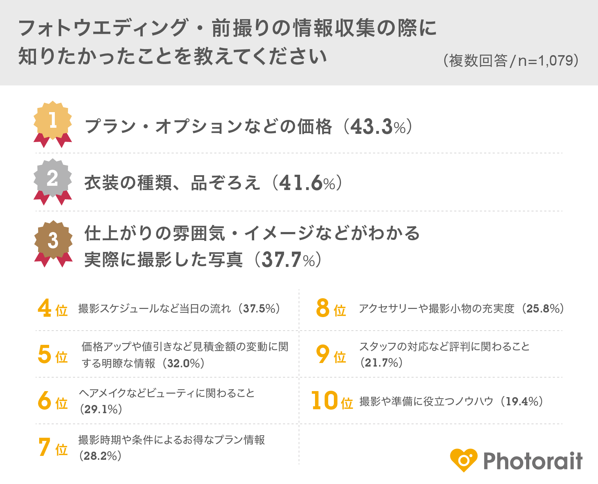Screen dimensions: 598x484
Task: Click the 複数回答 n=1,079 sample note
Action: 510,61
